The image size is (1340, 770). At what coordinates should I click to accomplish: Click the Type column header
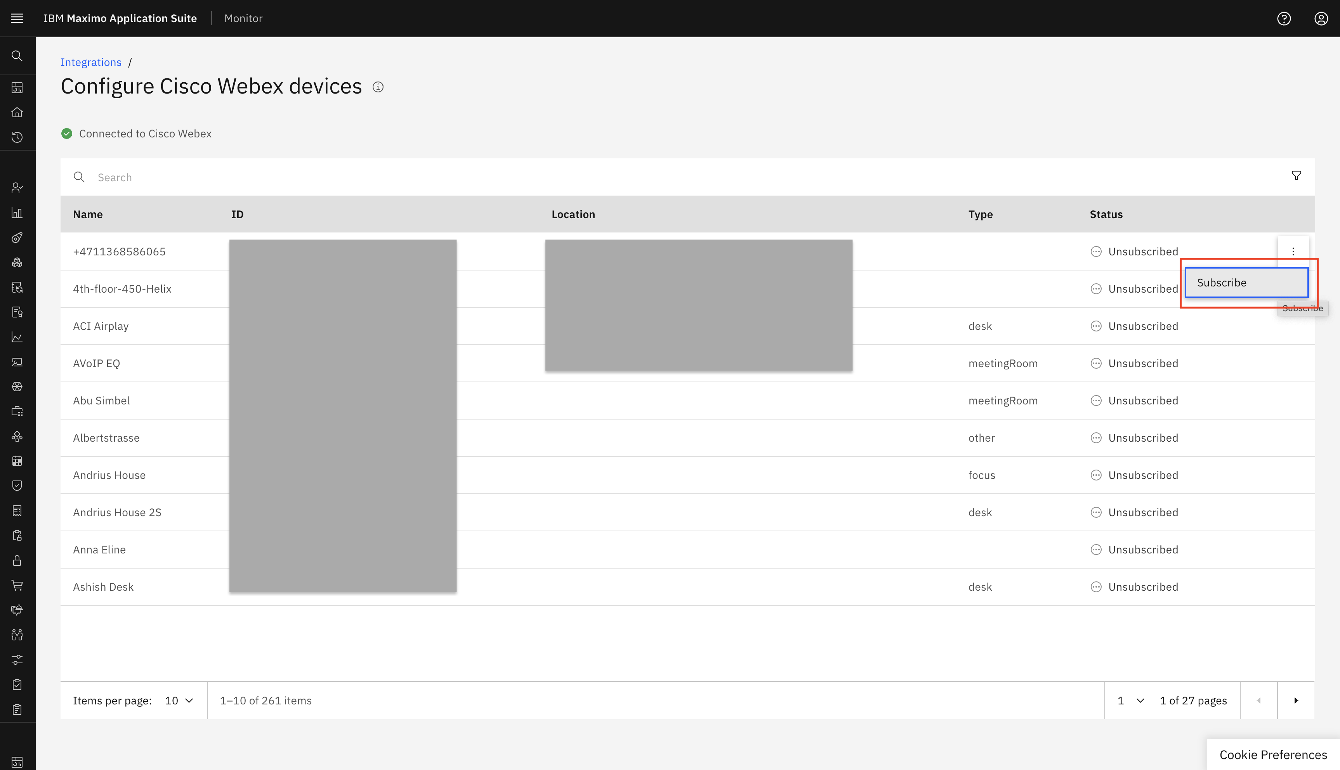981,214
